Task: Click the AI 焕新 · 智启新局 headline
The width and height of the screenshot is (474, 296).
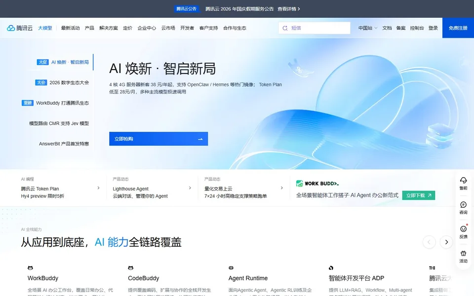Action: [162, 69]
